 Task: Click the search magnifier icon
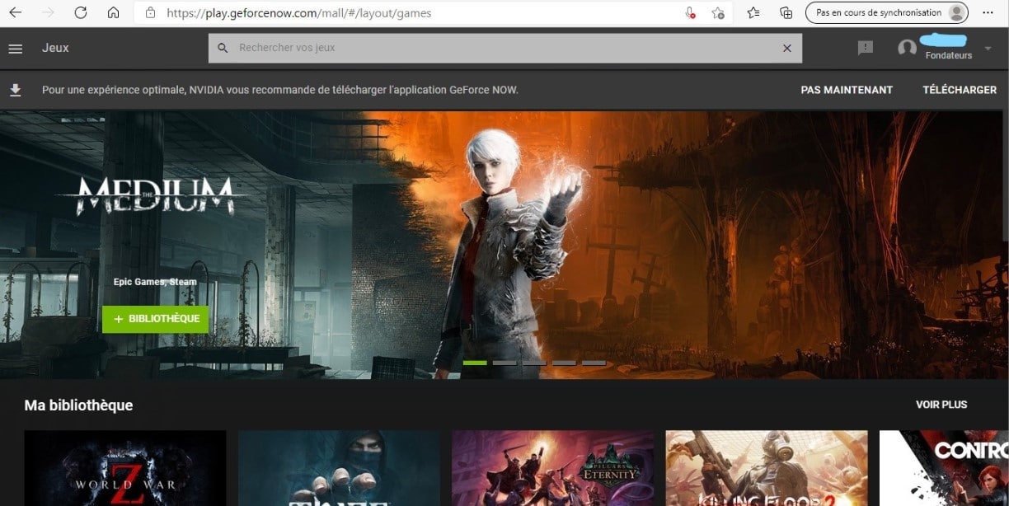(223, 49)
